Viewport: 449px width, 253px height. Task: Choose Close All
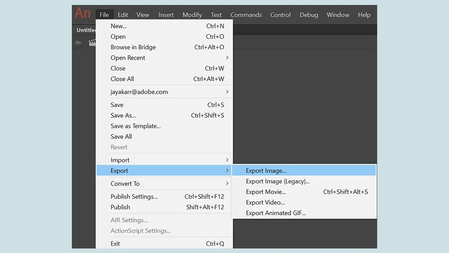[165, 79]
